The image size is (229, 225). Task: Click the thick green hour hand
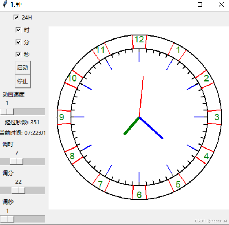(x=131, y=126)
